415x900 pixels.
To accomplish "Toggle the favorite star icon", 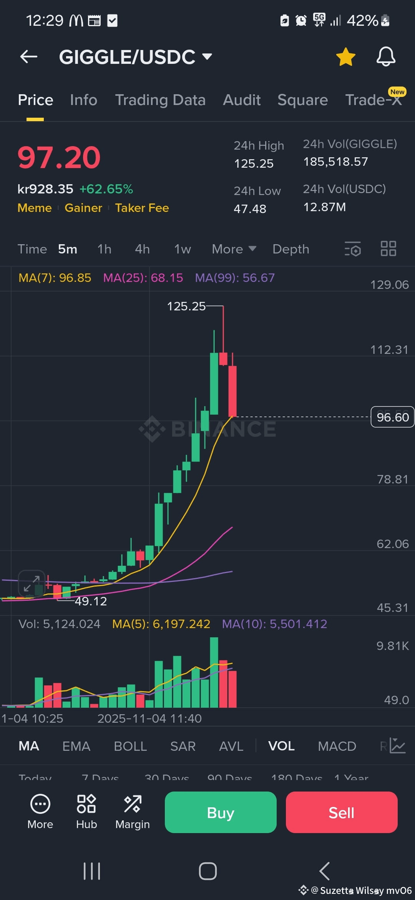I will click(345, 57).
